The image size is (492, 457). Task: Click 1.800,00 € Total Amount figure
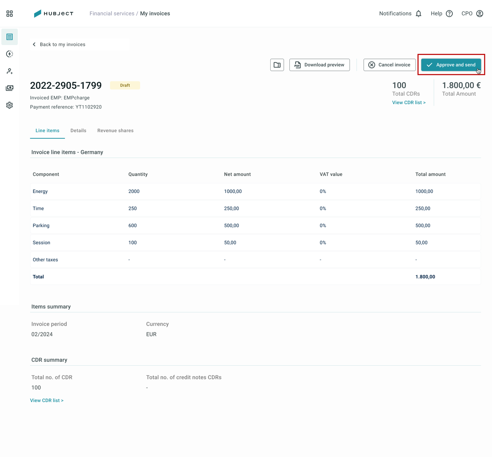tap(461, 85)
